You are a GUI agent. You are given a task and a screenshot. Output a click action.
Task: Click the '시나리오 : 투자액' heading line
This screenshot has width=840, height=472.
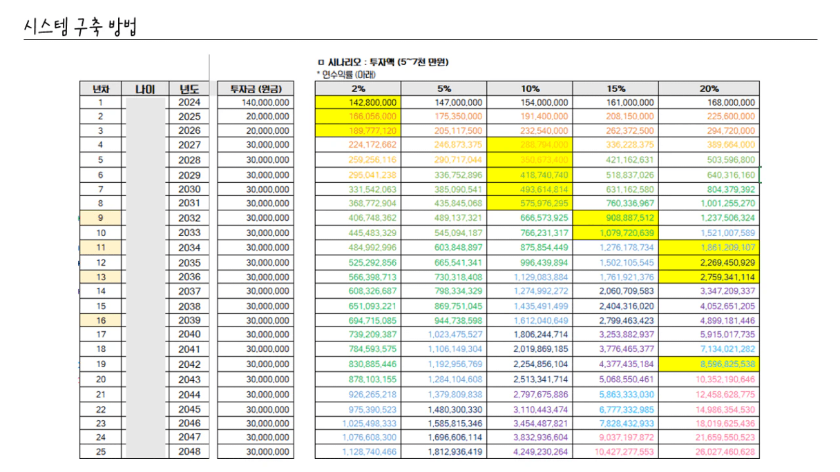(383, 62)
